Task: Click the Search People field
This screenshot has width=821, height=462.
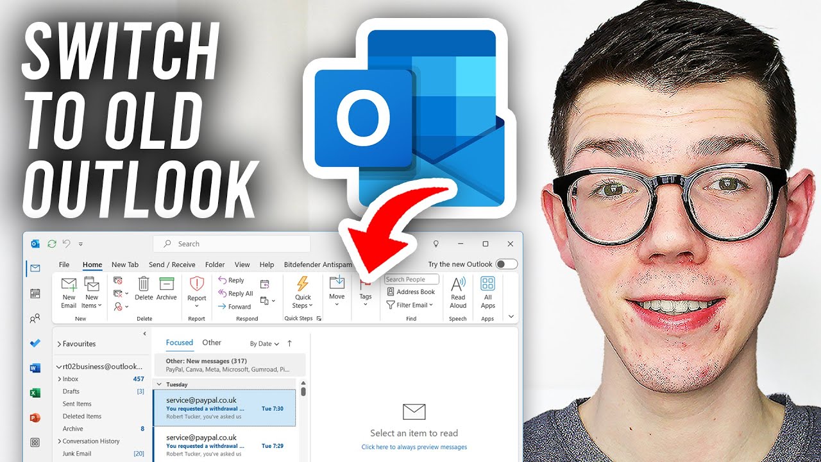Action: pos(412,279)
